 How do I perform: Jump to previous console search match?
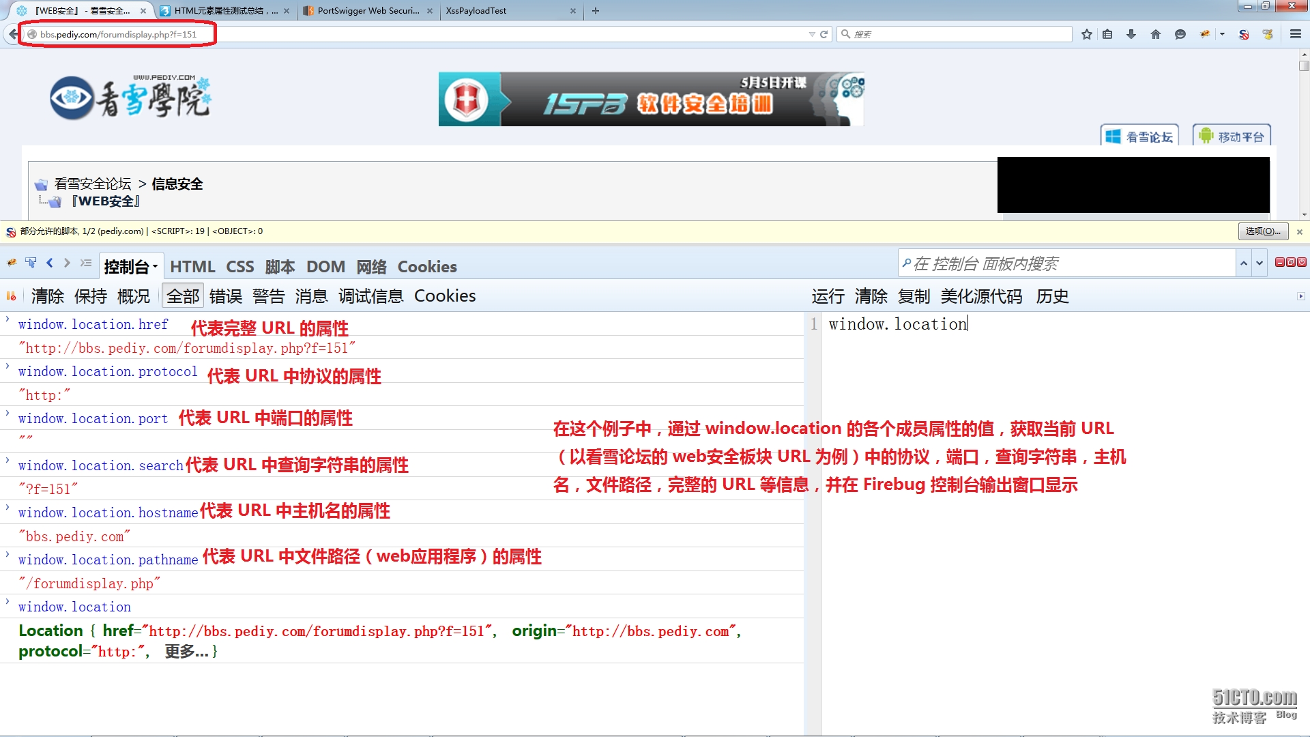[1243, 263]
